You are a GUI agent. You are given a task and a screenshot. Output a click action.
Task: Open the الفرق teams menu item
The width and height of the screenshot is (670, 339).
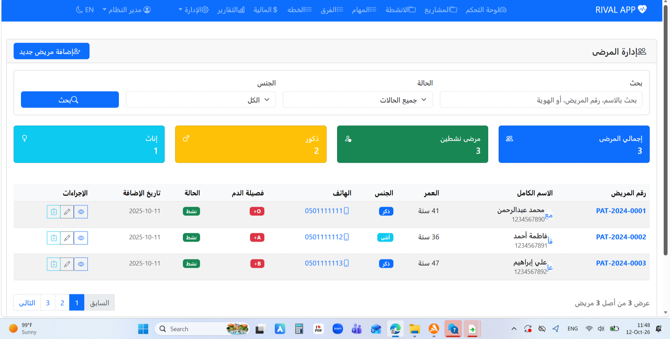332,10
